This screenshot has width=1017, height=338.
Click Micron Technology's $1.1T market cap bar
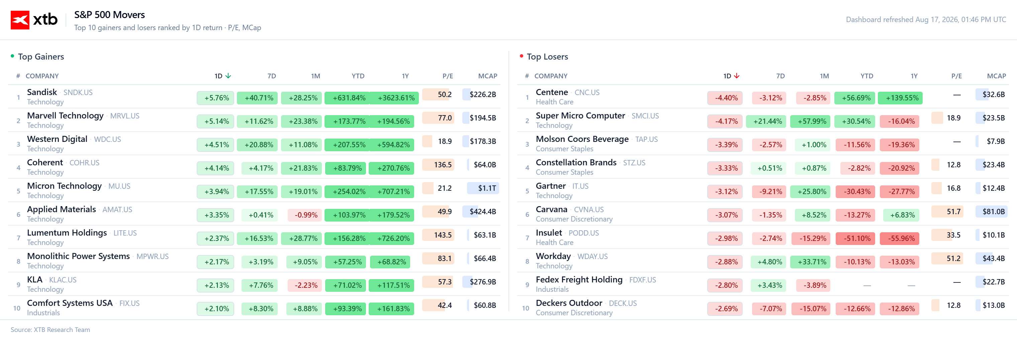coord(483,188)
